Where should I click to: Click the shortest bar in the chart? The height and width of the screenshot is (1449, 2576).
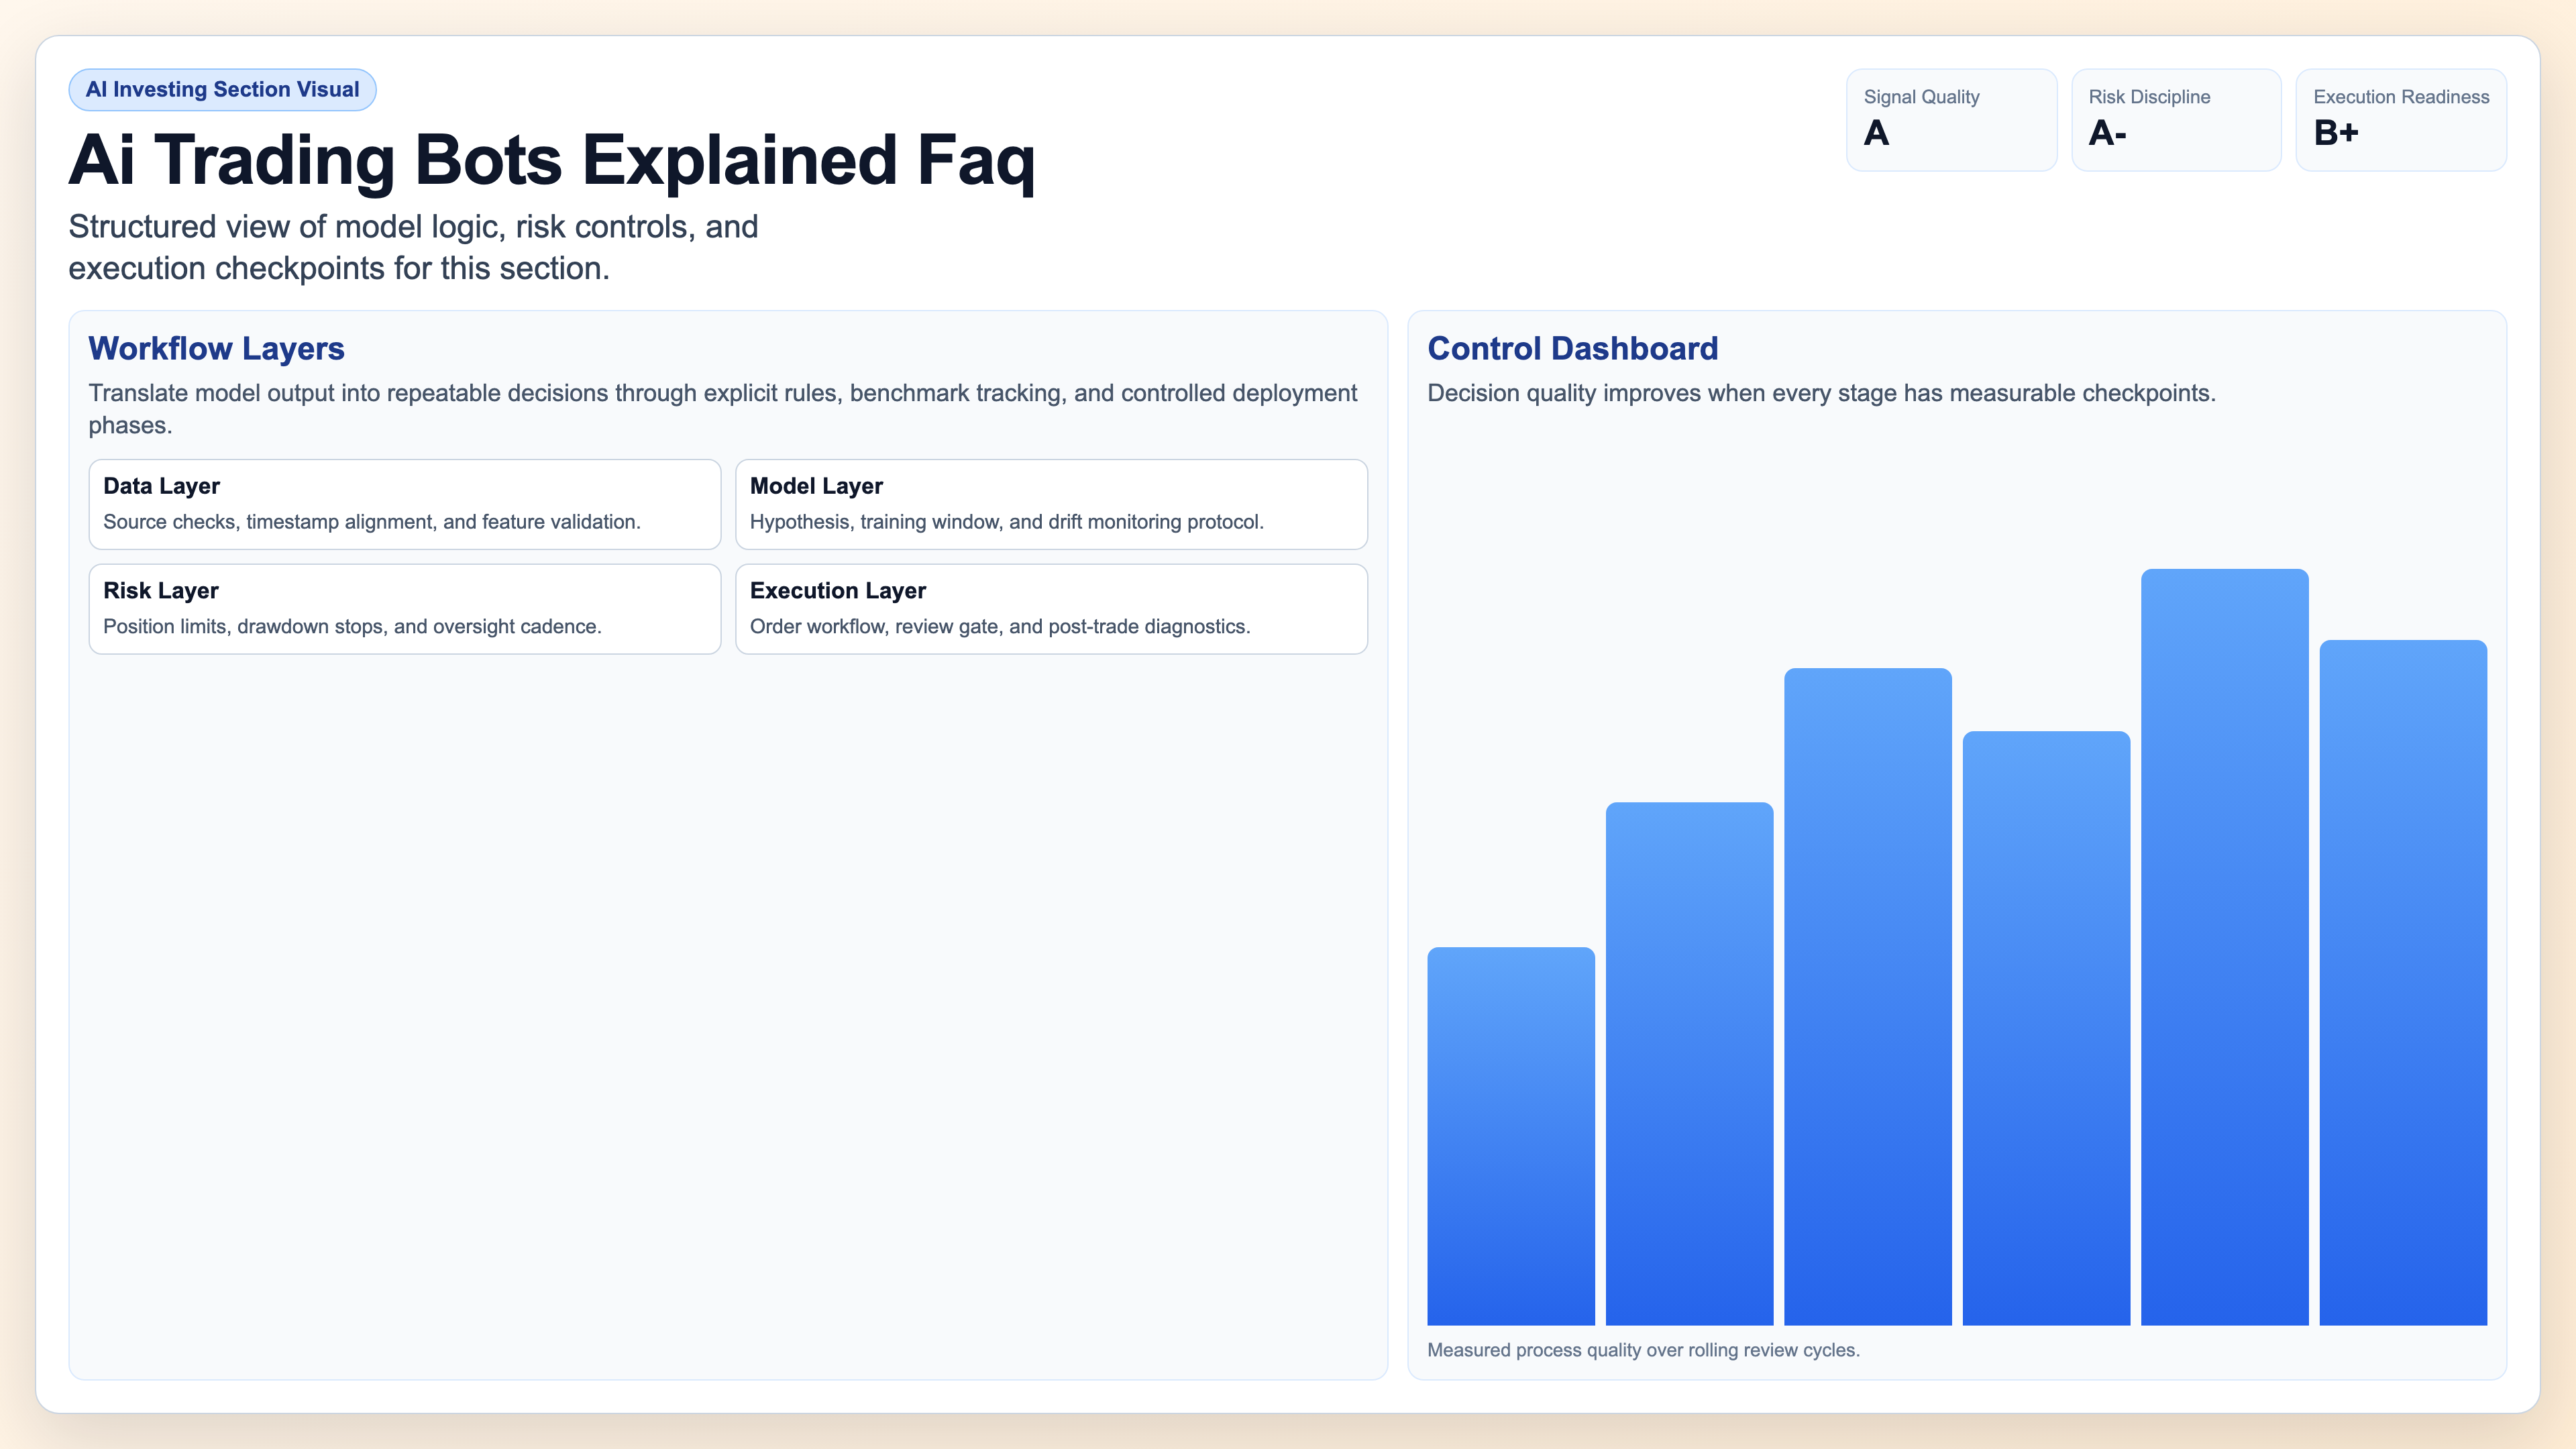[x=1510, y=1130]
